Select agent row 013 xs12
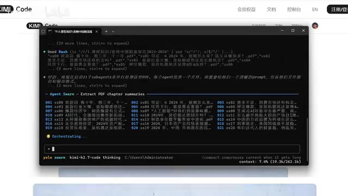Screen dimensions: 348x196 tap(86, 119)
